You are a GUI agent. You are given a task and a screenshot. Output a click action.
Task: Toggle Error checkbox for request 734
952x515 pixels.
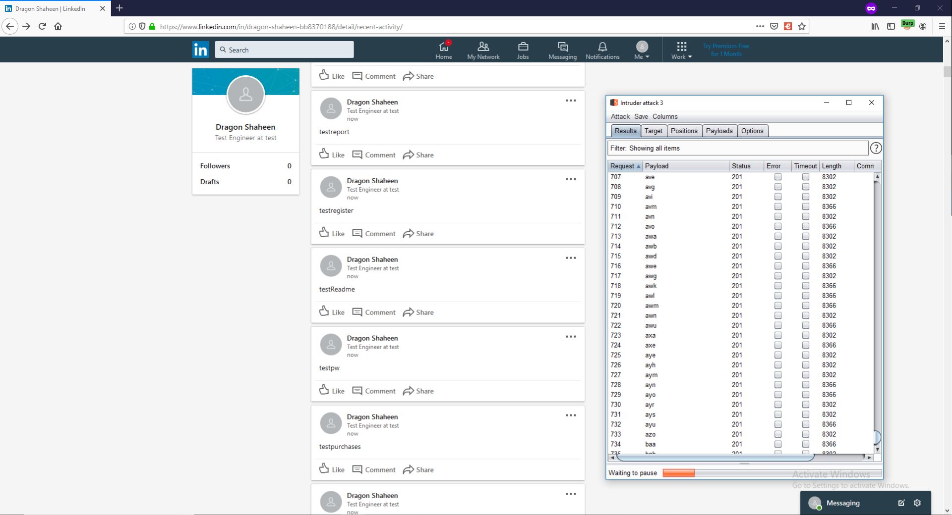pyautogui.click(x=778, y=444)
